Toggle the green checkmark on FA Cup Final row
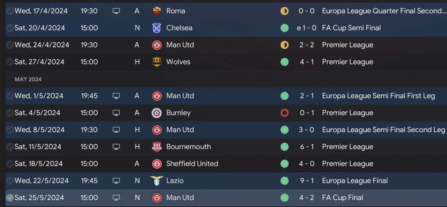 (10, 198)
